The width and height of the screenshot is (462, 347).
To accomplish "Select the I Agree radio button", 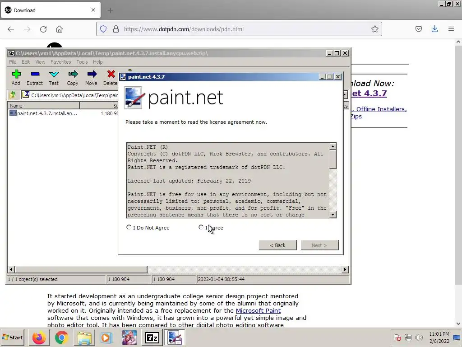I will point(201,227).
